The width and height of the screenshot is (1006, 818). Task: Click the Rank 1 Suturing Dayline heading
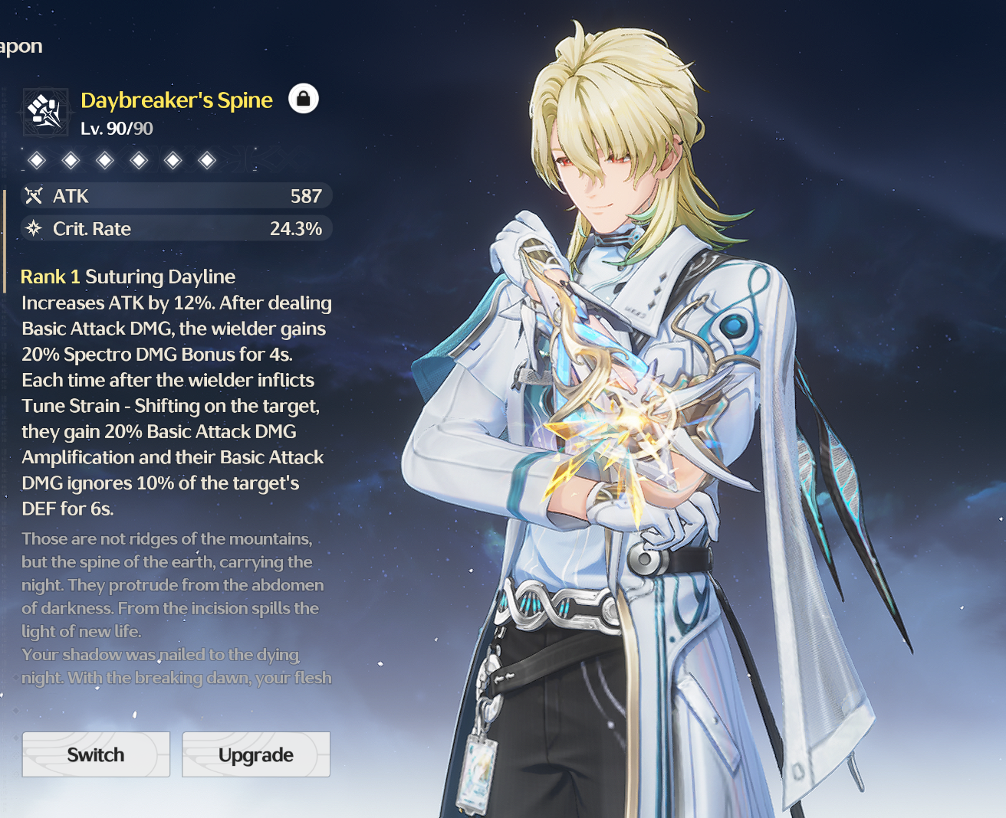click(128, 276)
